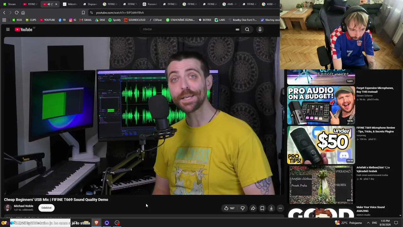
Task: Open the DISK bookmark
Action: pos(100,20)
